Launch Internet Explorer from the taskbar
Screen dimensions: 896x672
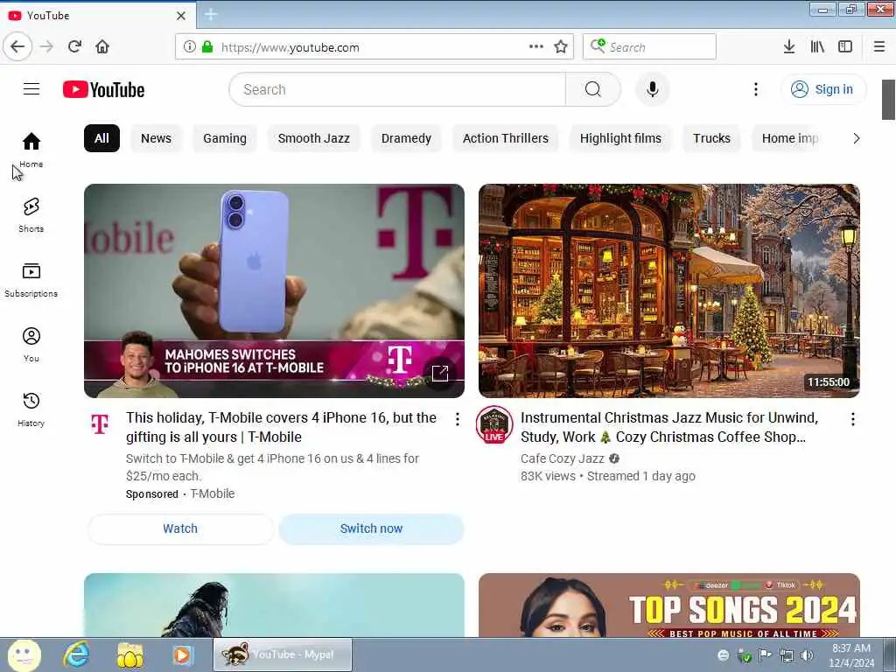click(x=77, y=654)
